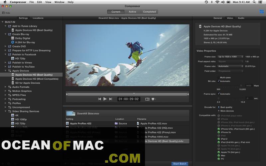The image size is (266, 166).
Task: Click the HD 720p icon under Publish to Facebook
Action: [13, 59]
